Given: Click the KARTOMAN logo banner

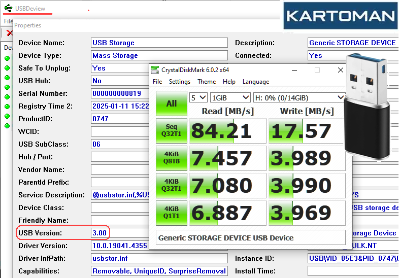Looking at the screenshot, I should tap(340, 16).
